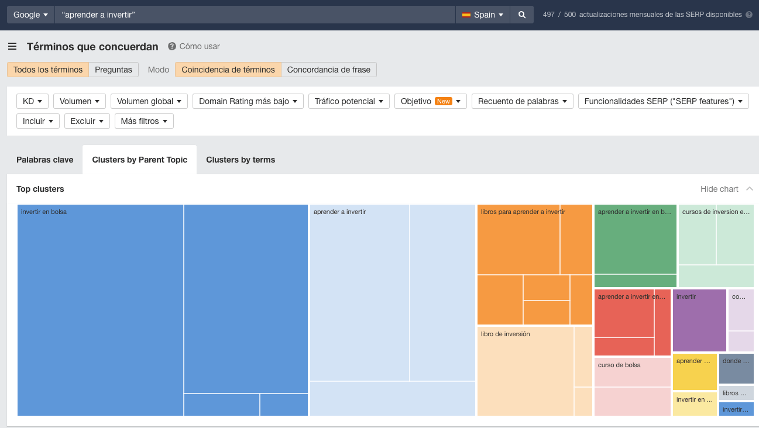This screenshot has width=759, height=428.
Task: Click the search magnifier icon
Action: click(521, 14)
